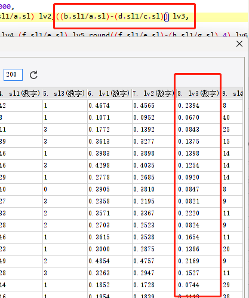Place cursor on lv3 alias in SQL editor
The image size is (249, 298).
point(179,16)
